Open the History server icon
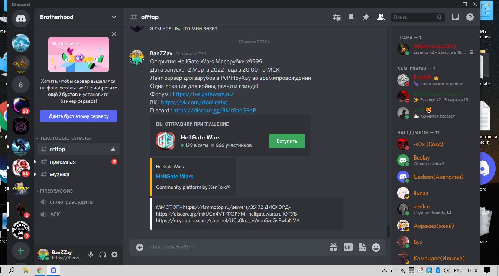 pos(21,188)
